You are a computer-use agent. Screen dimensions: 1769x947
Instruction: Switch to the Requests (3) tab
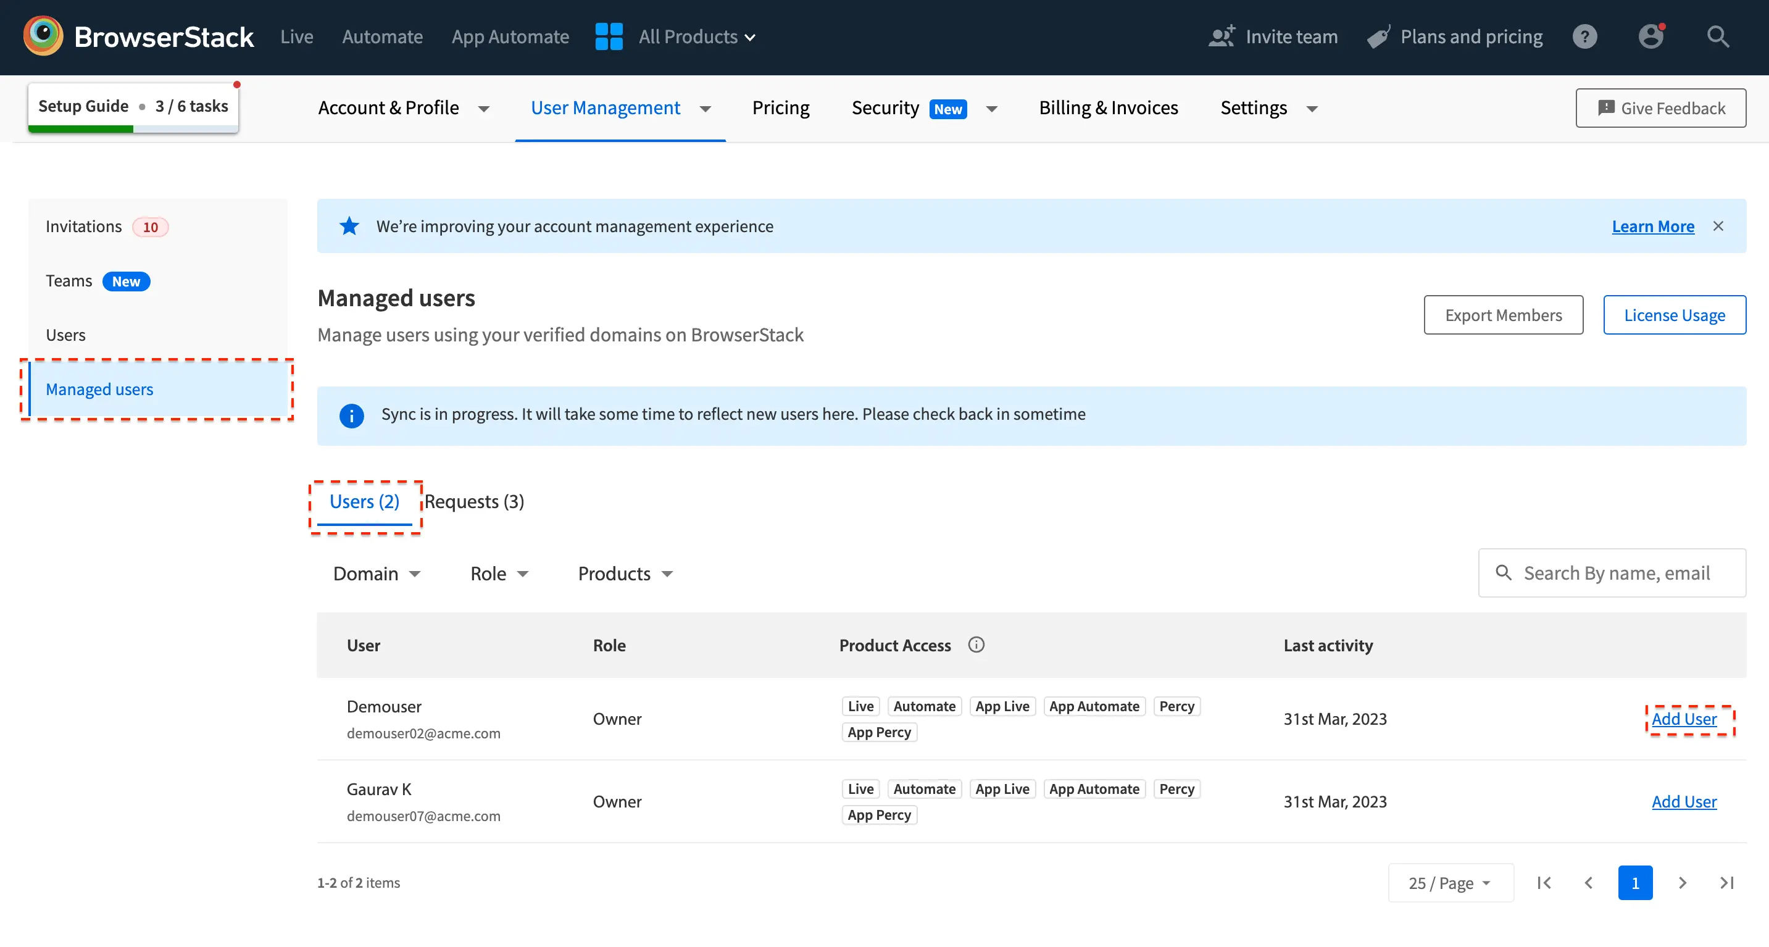click(x=474, y=501)
